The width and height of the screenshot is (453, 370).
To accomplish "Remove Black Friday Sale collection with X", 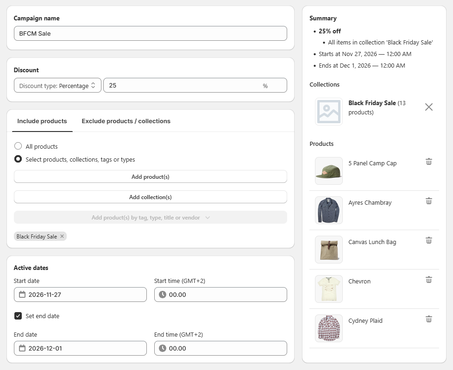I will point(429,107).
